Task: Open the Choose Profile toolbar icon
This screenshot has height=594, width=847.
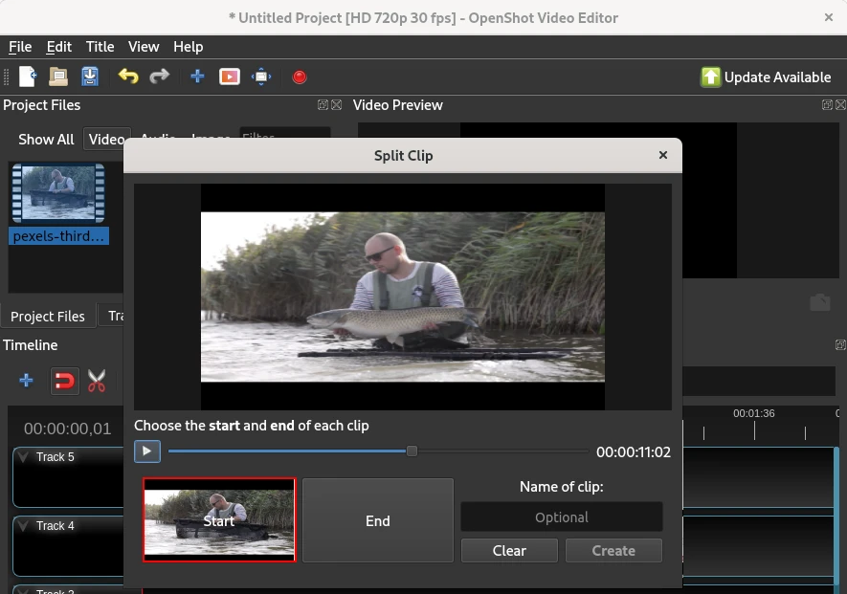Action: [230, 77]
